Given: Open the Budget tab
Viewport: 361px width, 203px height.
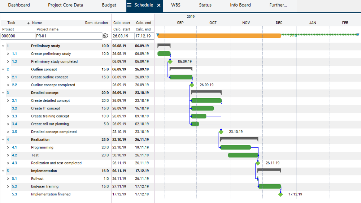Looking at the screenshot, I should tap(109, 5).
